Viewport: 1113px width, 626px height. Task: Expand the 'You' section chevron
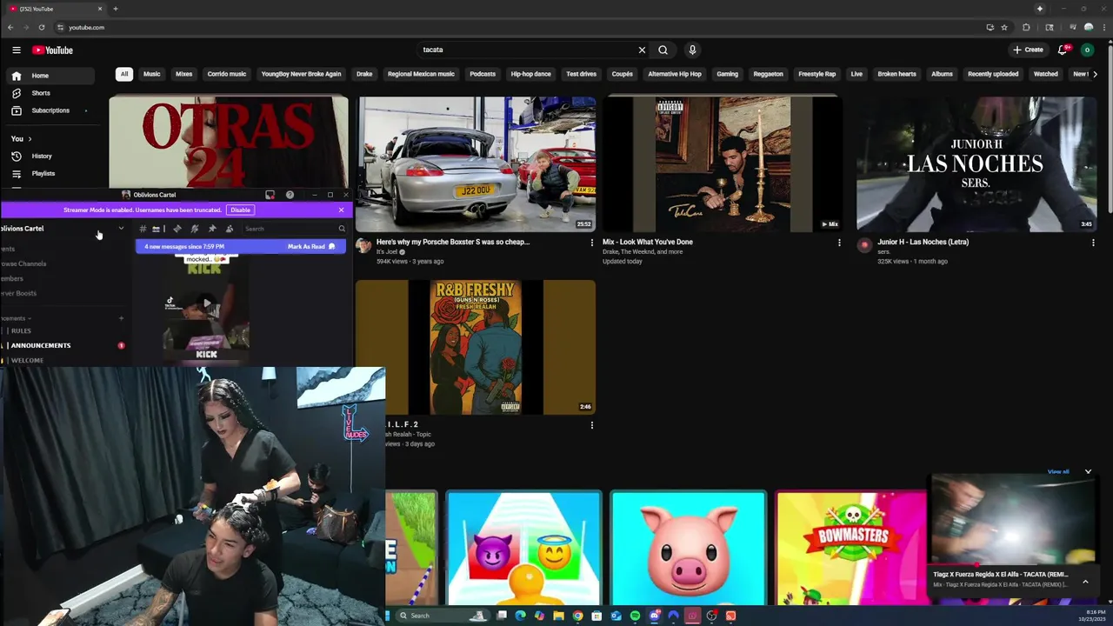coord(30,139)
